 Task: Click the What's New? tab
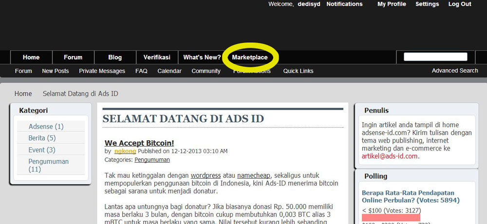(x=202, y=57)
